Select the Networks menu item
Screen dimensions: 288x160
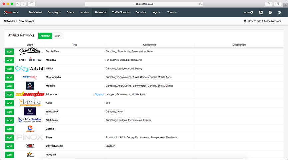[x=101, y=12]
